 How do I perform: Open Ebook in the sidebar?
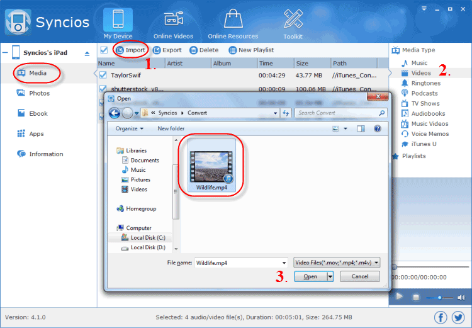click(32, 113)
